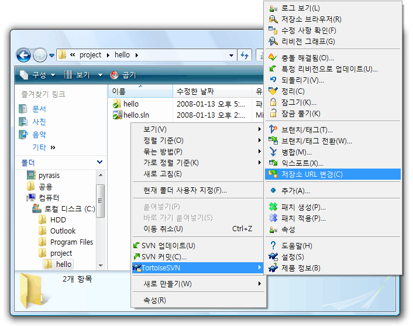Viewport: 413px width, 326px height.
Task: Select the Program Files folder in tree
Action: (x=71, y=242)
